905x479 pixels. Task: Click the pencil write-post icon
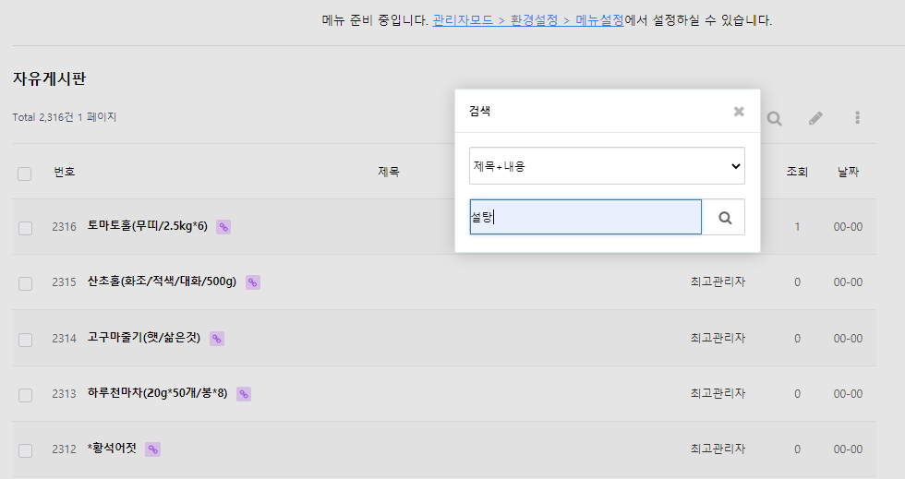[x=815, y=118]
